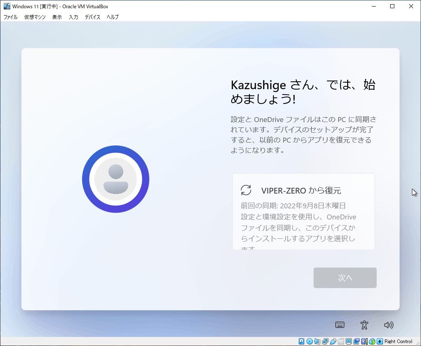Click the VirtualBox app icon in title bar
421x346 pixels.
(7, 6)
